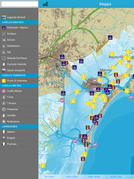Tap the map route icon in header
The height and width of the screenshot is (179, 134).
click(45, 4)
